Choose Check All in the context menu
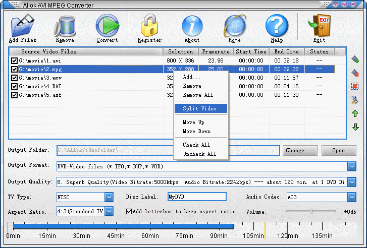 pyautogui.click(x=201, y=145)
